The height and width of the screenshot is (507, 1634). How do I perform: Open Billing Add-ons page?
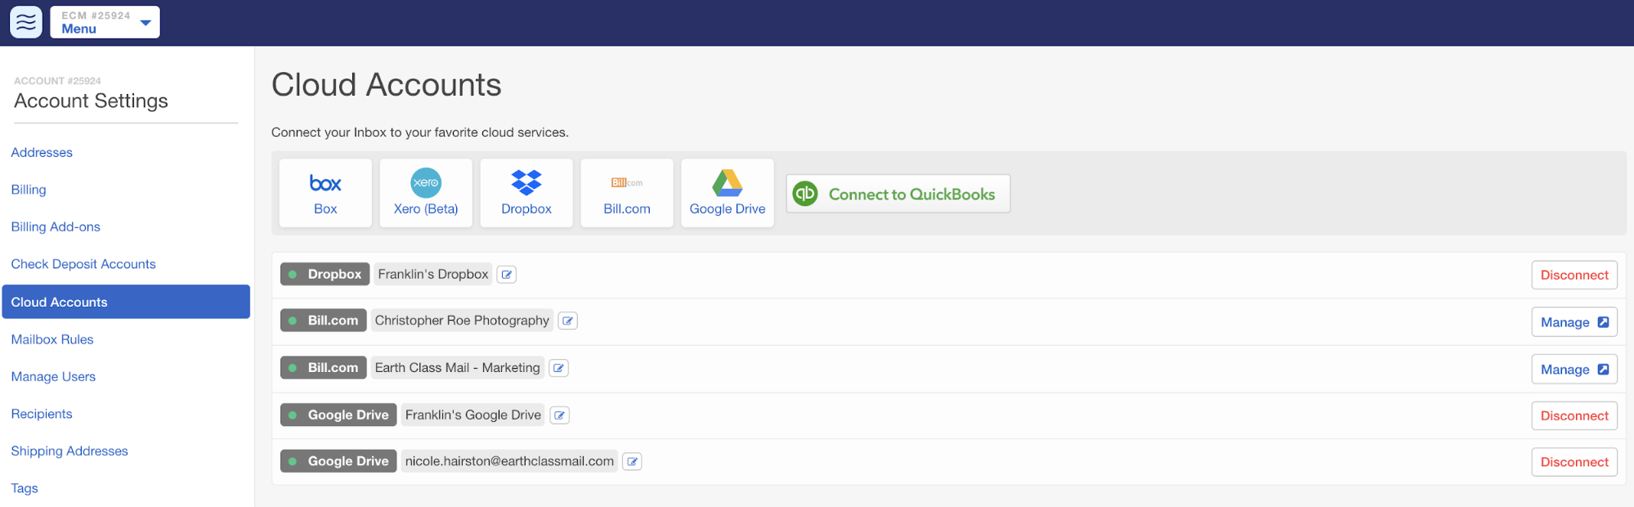tap(56, 227)
